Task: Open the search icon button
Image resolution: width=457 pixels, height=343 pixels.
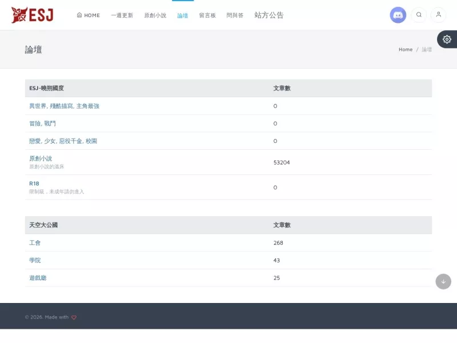Action: [419, 15]
